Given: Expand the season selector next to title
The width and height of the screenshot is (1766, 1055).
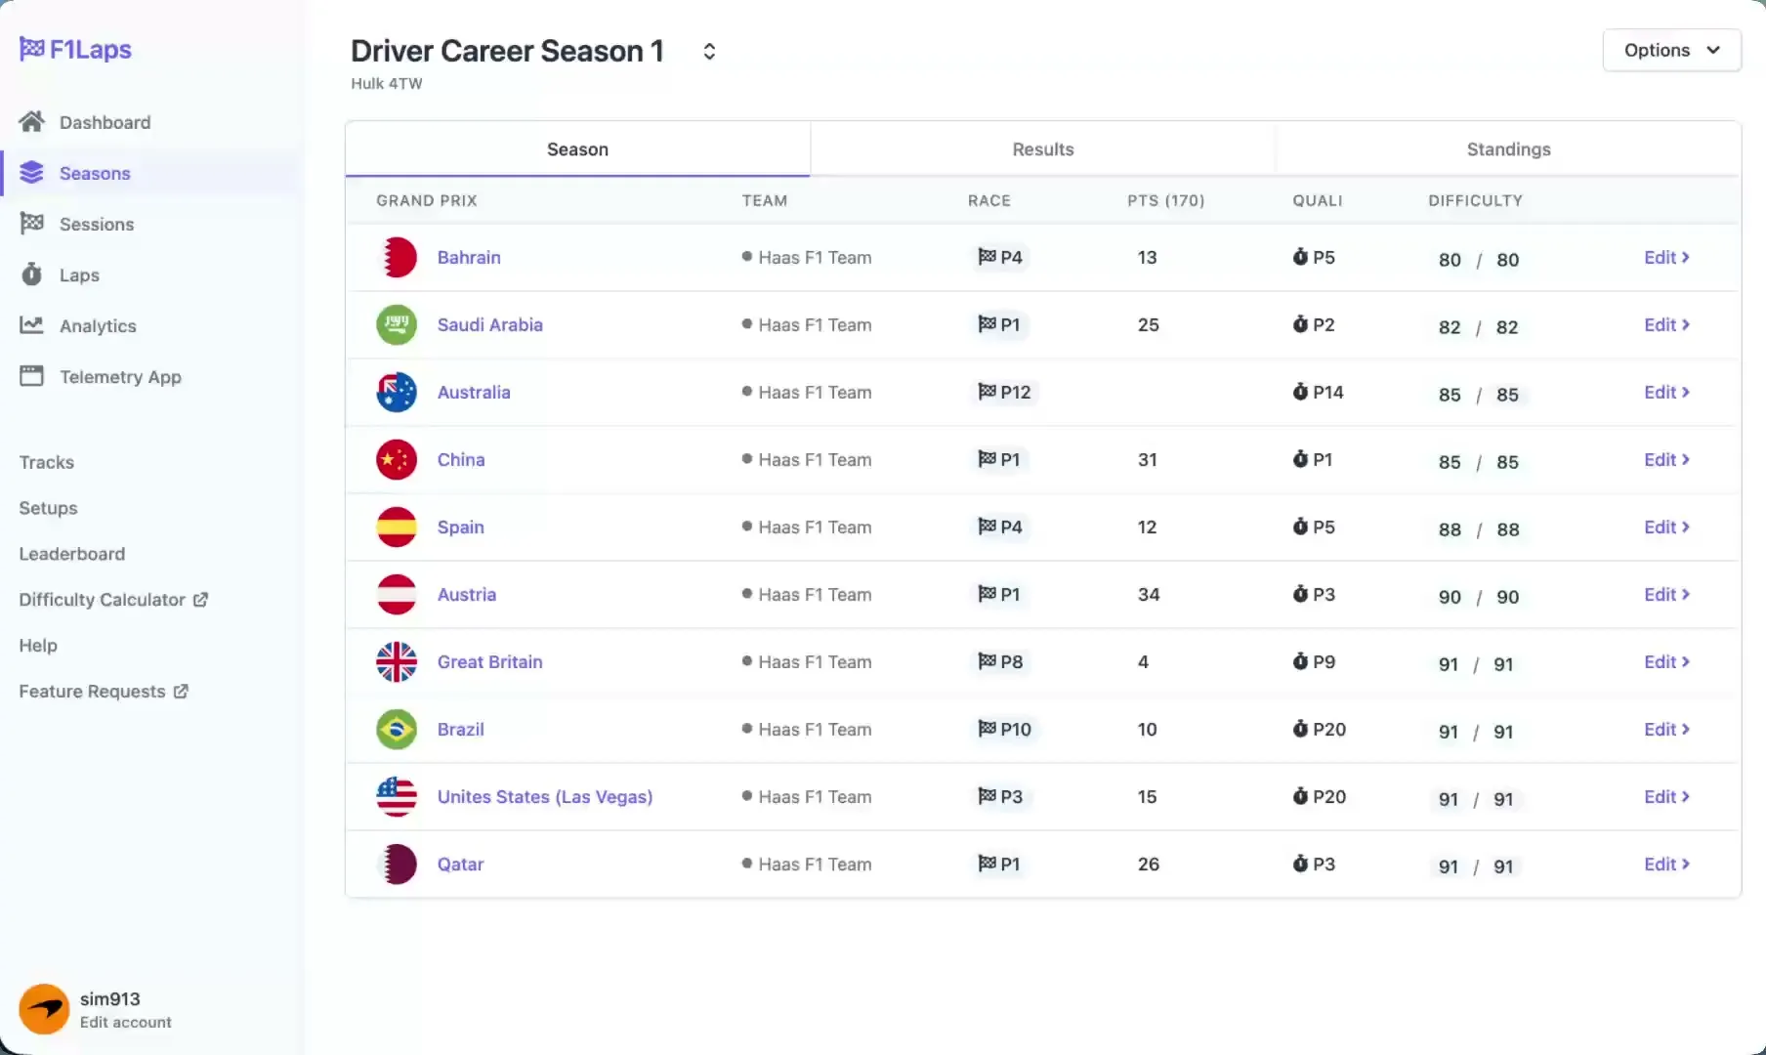Looking at the screenshot, I should point(709,52).
